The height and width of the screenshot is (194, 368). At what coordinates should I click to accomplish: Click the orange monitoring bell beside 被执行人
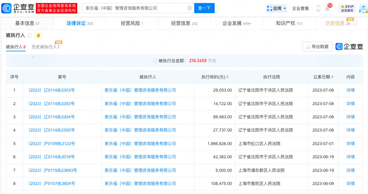(x=38, y=35)
